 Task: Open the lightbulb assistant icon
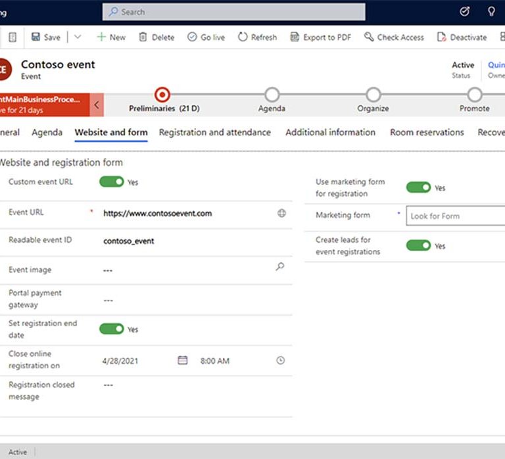coord(491,12)
